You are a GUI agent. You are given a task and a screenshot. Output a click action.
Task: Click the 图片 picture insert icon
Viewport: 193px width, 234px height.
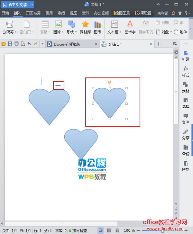58,24
